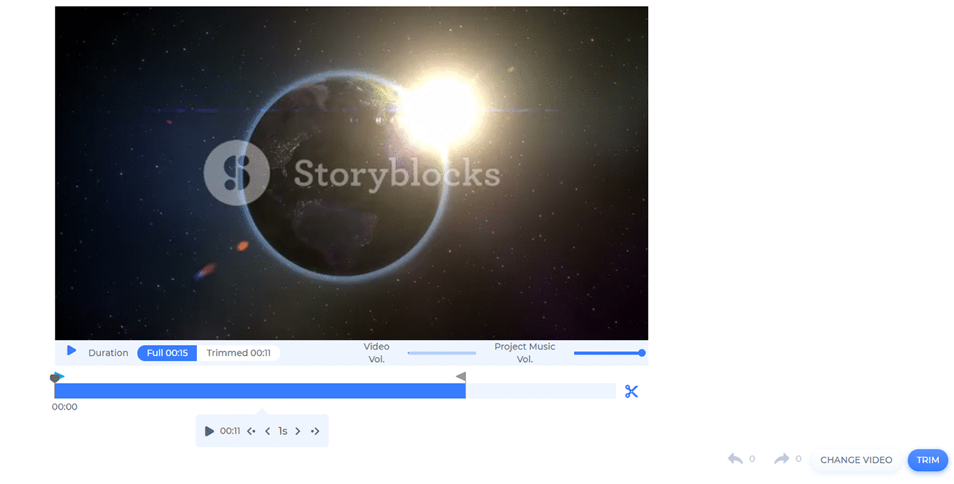The width and height of the screenshot is (954, 484).
Task: Click the dotted right arrow jump icon
Action: point(315,432)
